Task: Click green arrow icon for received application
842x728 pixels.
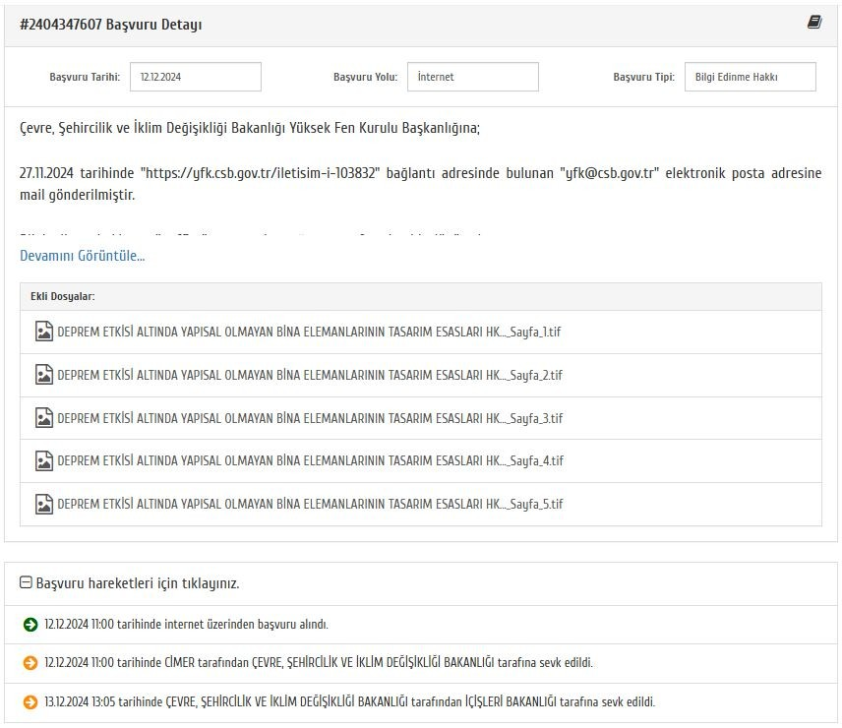Action: (30, 625)
